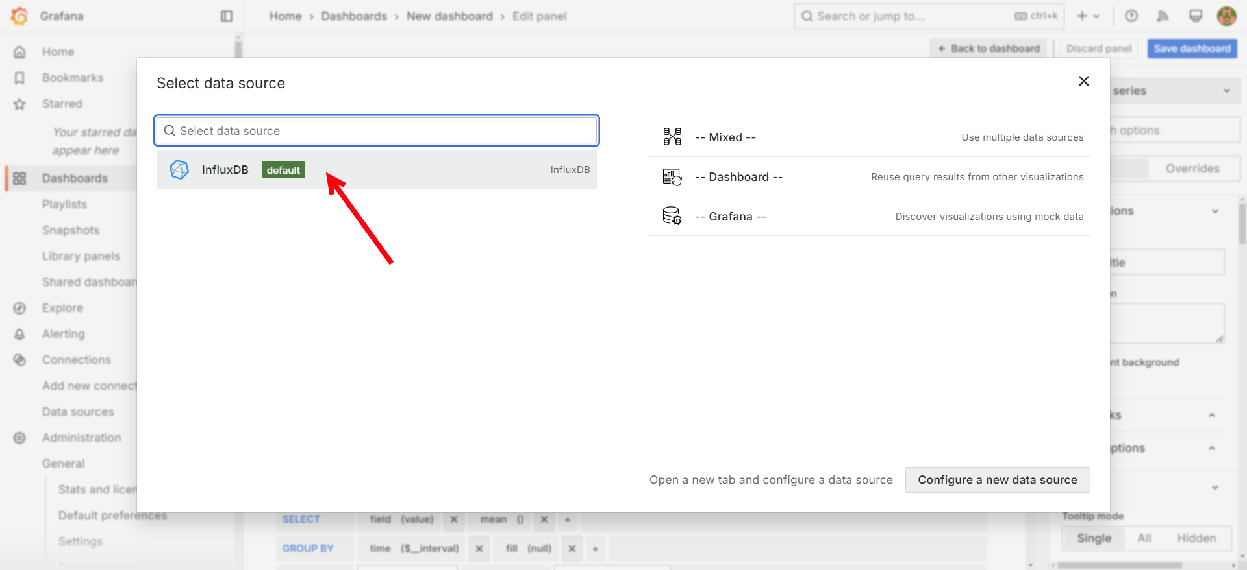Open the plus add-new dropdown
The image size is (1247, 570).
point(1088,16)
